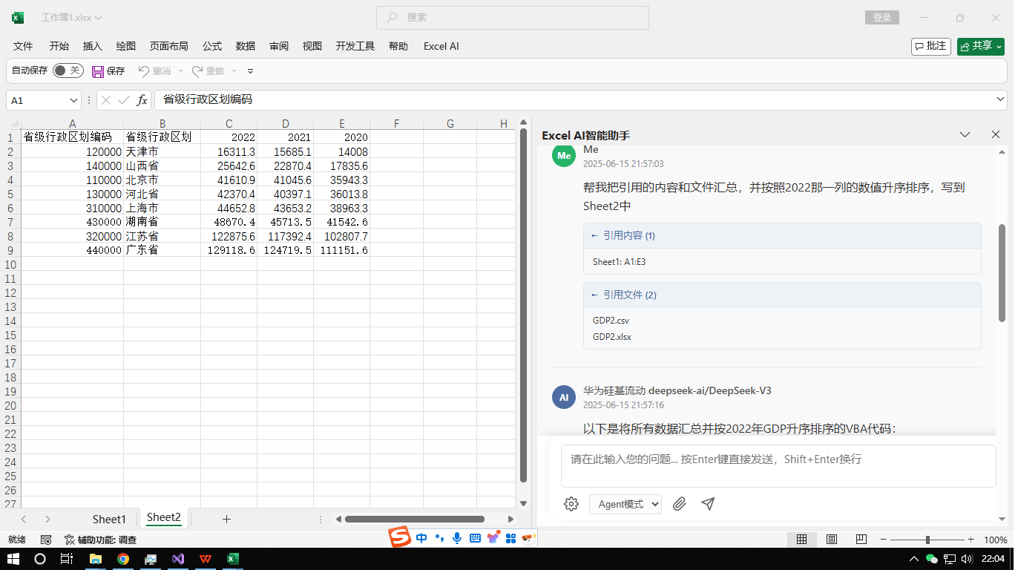Click the zoom out minus button
1018x570 pixels.
tap(884, 540)
